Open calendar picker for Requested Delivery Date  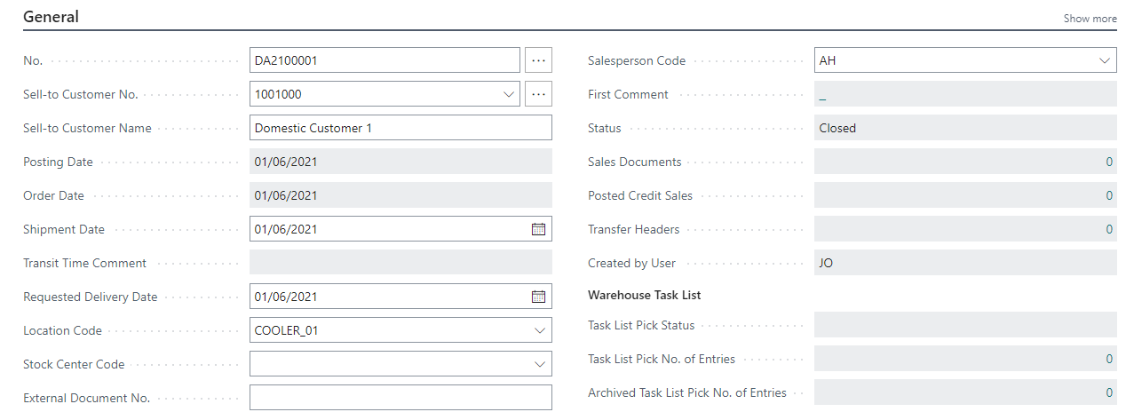[x=538, y=297]
